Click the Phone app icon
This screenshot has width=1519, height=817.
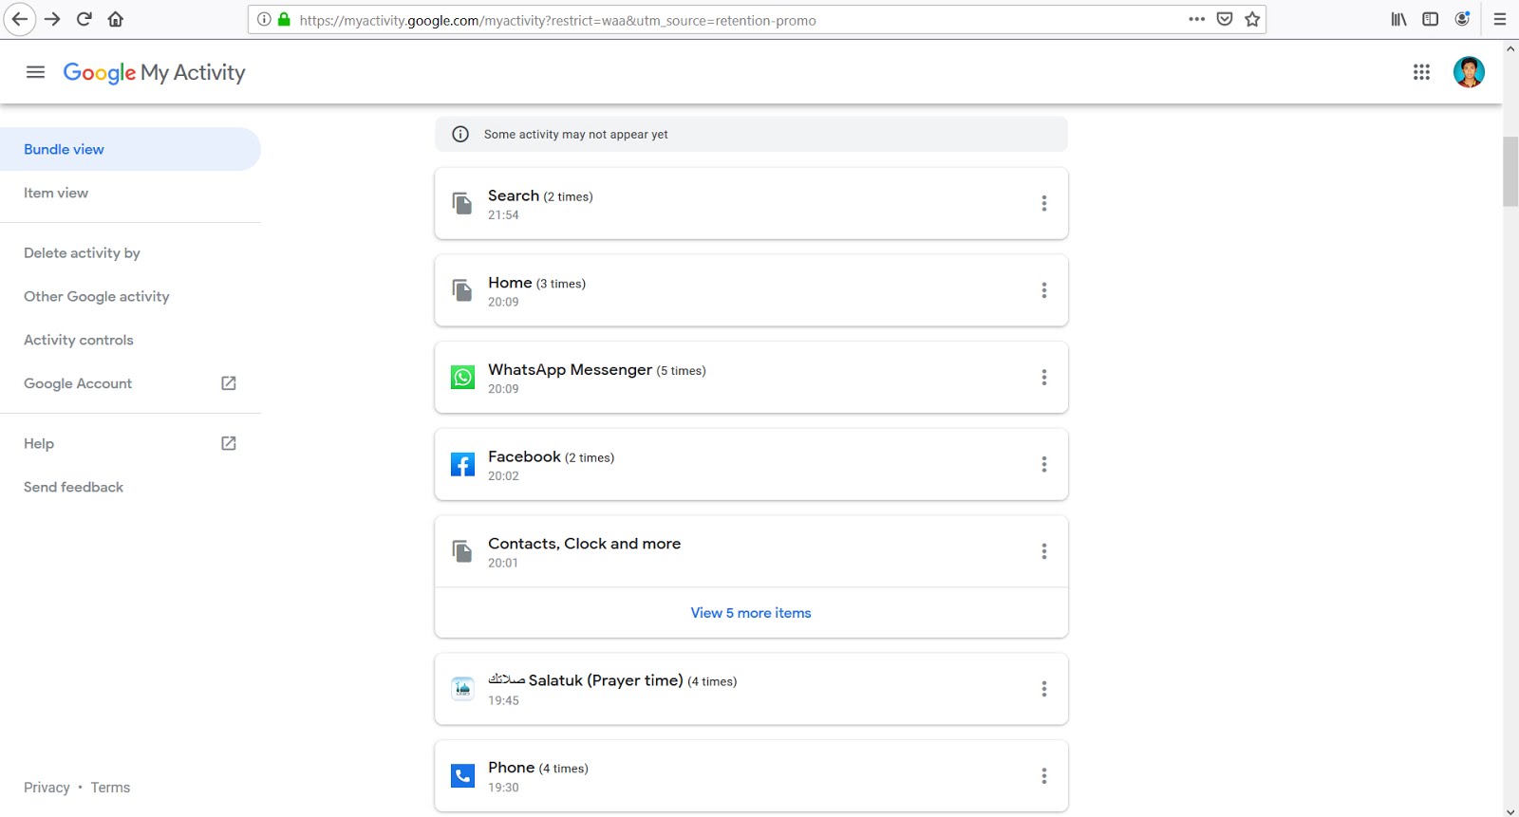pos(462,776)
